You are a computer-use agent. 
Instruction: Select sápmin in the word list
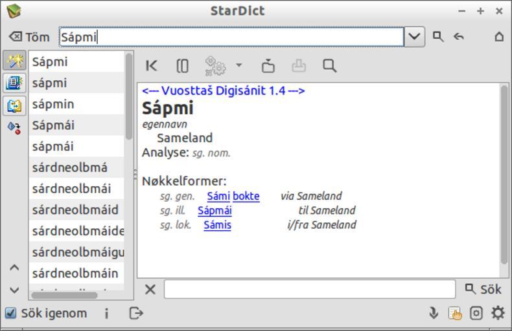pyautogui.click(x=53, y=104)
